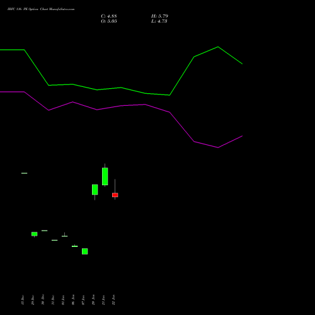Click the "20 Jan" date label
315x315 pixels.
click(93, 300)
